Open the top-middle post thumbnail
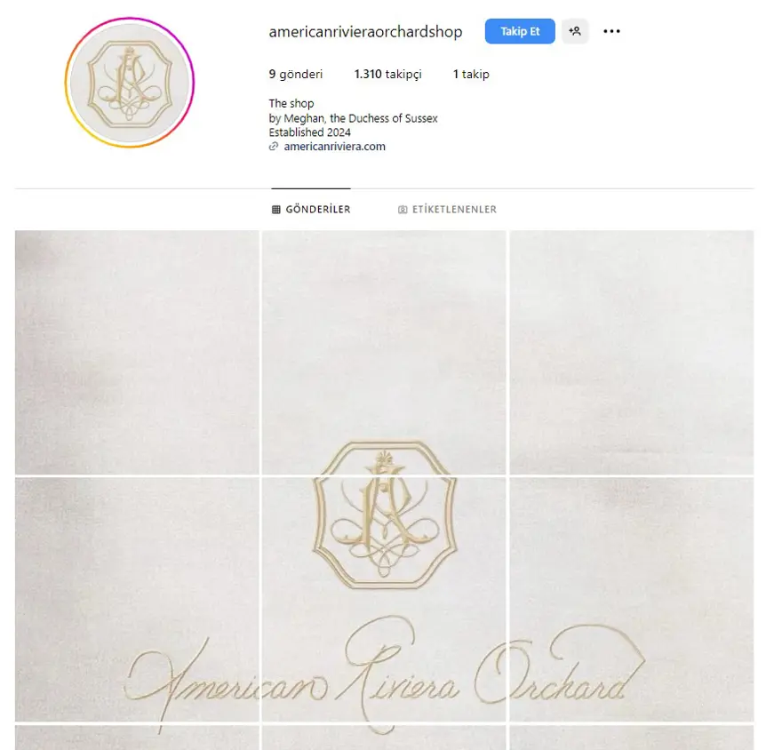 pyautogui.click(x=384, y=352)
